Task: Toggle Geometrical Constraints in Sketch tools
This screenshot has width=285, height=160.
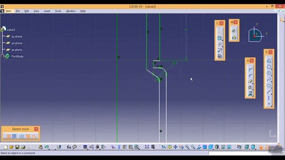Action: point(28,136)
